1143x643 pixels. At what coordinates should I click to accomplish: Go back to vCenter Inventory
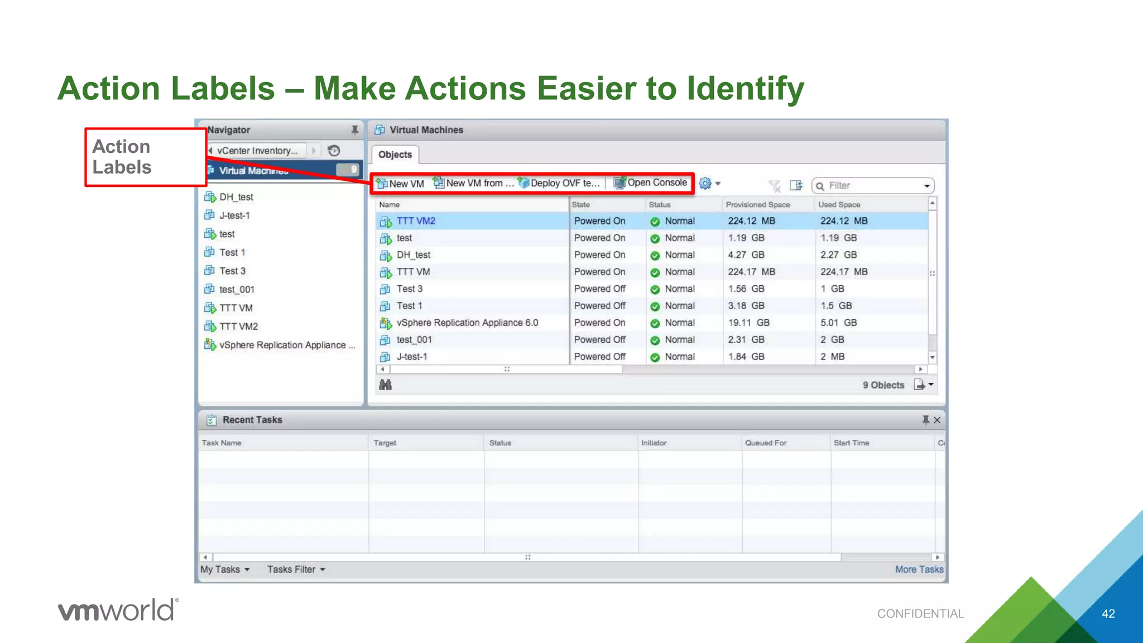[x=256, y=151]
